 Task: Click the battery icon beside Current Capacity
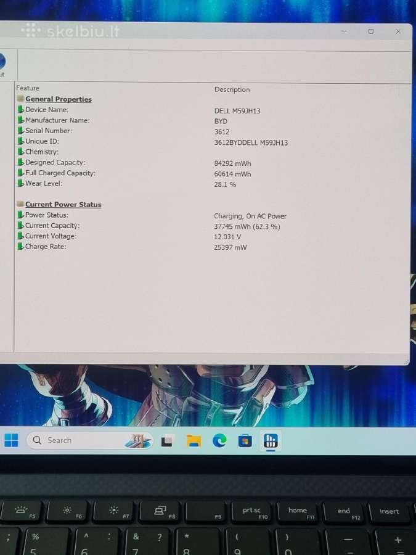pos(21,225)
